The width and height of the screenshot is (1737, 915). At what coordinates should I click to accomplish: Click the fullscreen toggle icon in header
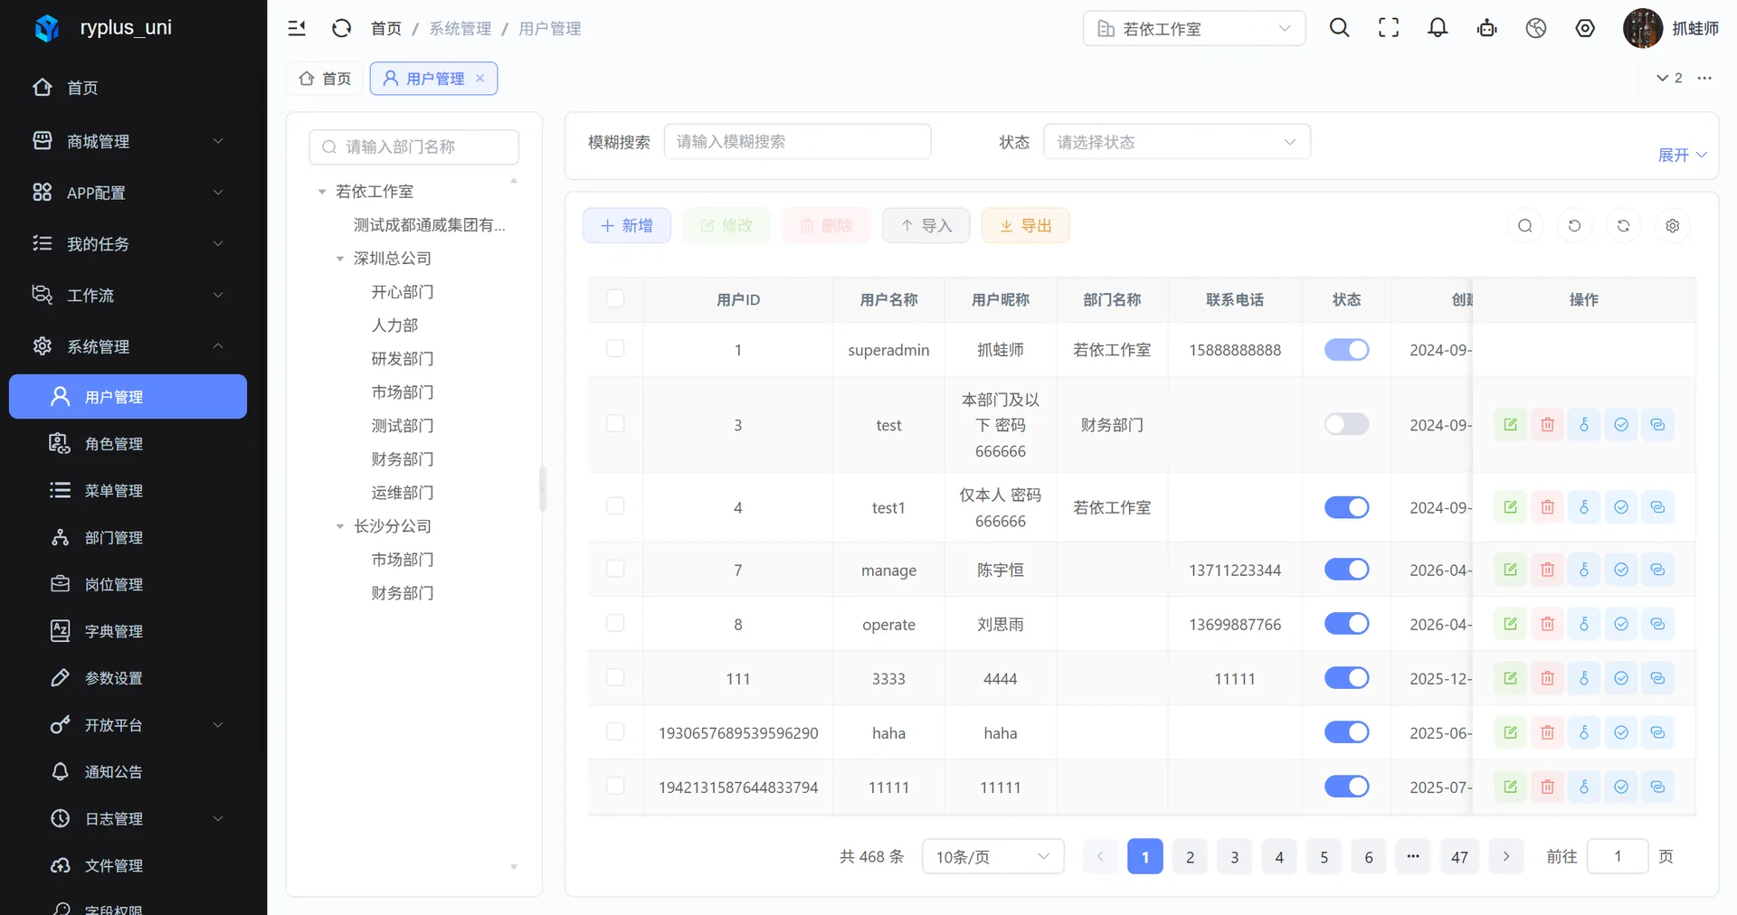tap(1388, 28)
